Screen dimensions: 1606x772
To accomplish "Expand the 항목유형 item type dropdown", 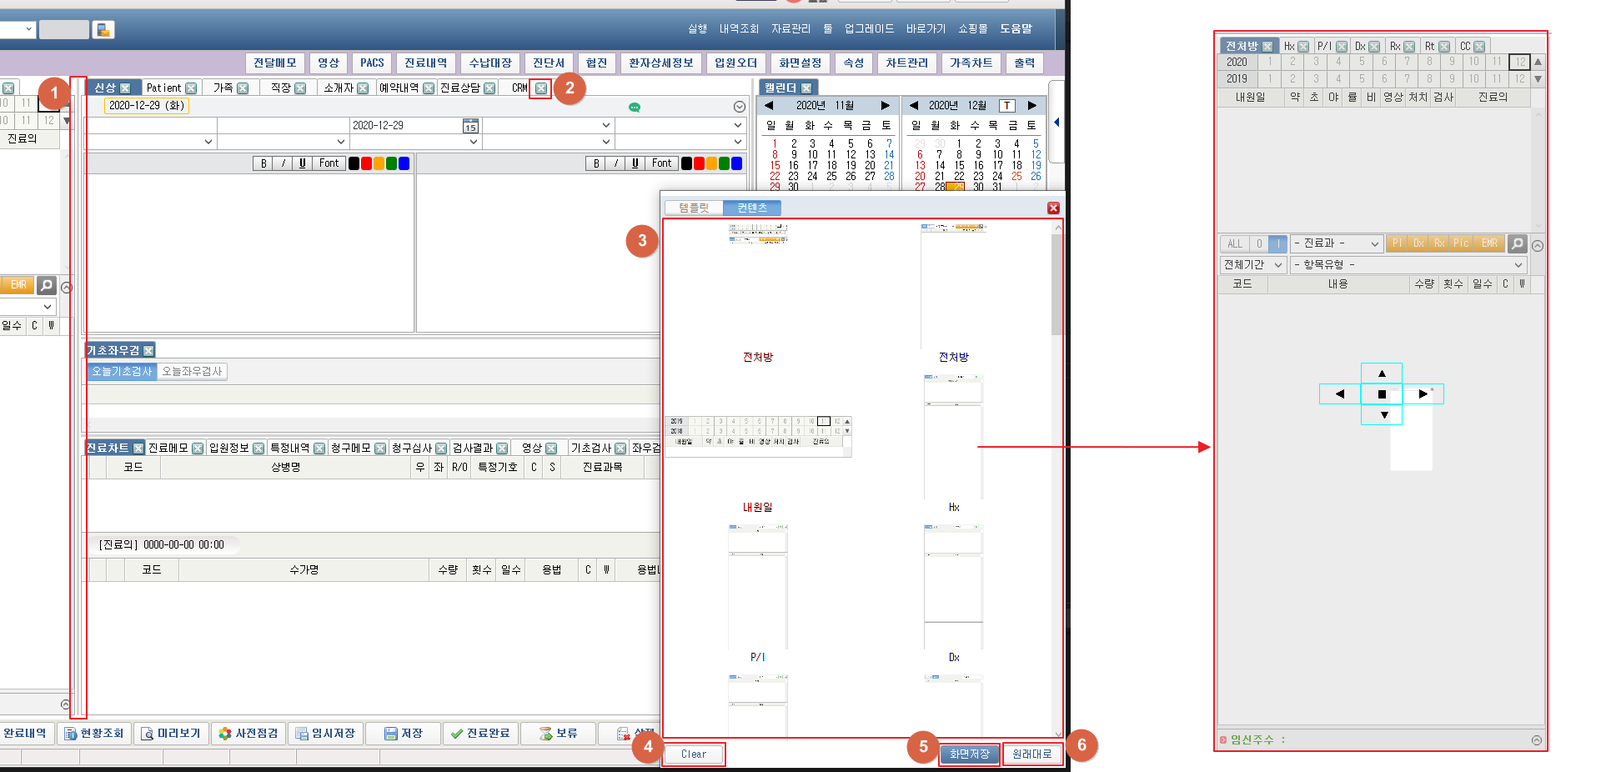I will [x=1408, y=265].
